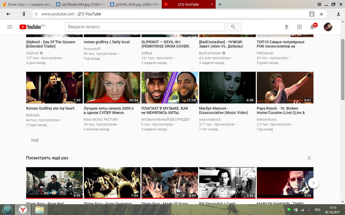This screenshot has width=345, height=215.
Task: Open the Slipknot Day Of The Gusano title
Action: click(x=51, y=44)
